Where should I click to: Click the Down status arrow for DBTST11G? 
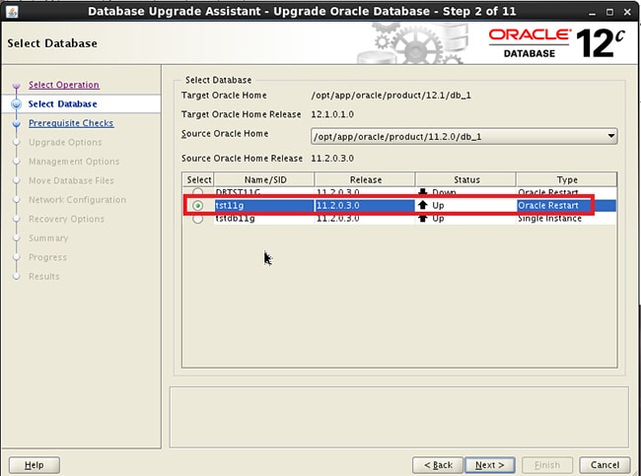tap(423, 192)
